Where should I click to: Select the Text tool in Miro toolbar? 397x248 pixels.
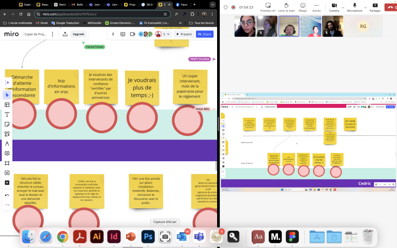7,114
